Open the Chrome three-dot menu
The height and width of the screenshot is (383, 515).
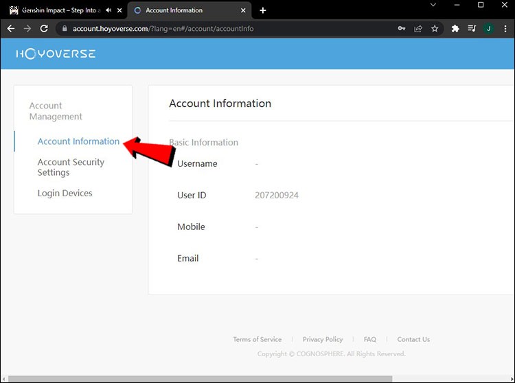click(505, 29)
